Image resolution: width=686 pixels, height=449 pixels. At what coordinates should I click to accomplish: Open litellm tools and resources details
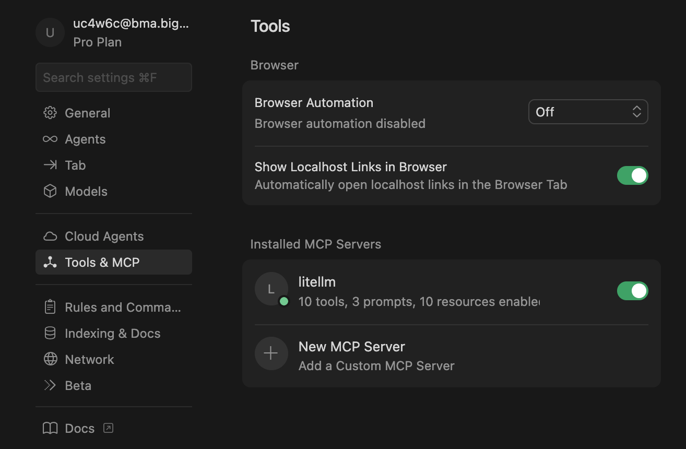coord(418,302)
